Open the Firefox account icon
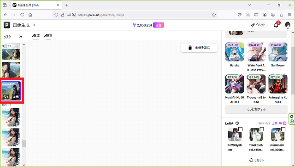The height and width of the screenshot is (167, 295). pyautogui.click(x=265, y=15)
